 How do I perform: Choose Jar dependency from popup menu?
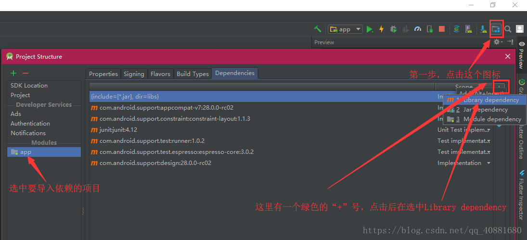point(485,110)
